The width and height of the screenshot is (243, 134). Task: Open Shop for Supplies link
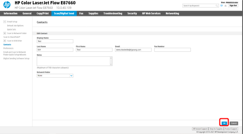(x=216, y=129)
